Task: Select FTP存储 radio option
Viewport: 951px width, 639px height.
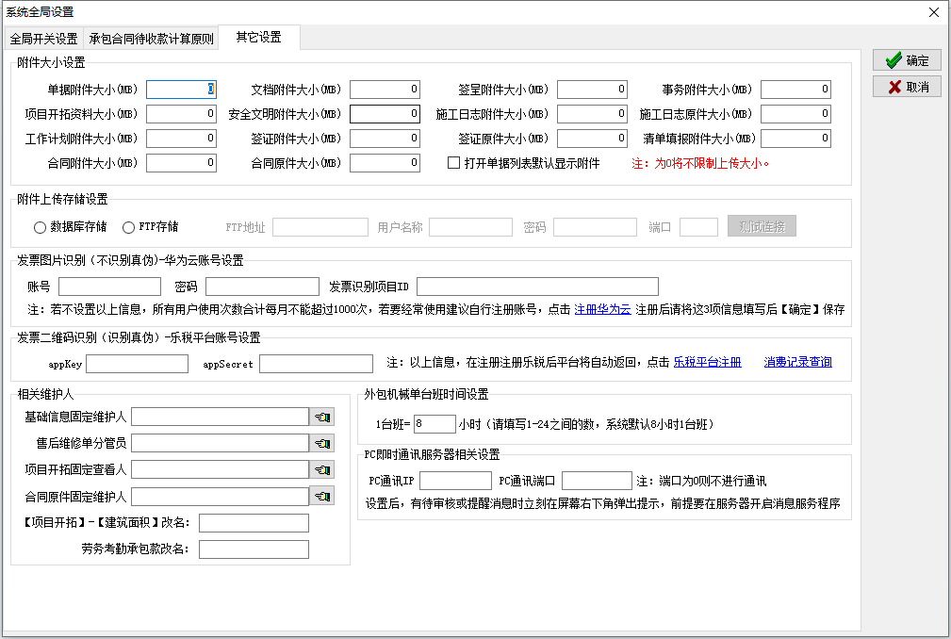Action: pos(128,227)
